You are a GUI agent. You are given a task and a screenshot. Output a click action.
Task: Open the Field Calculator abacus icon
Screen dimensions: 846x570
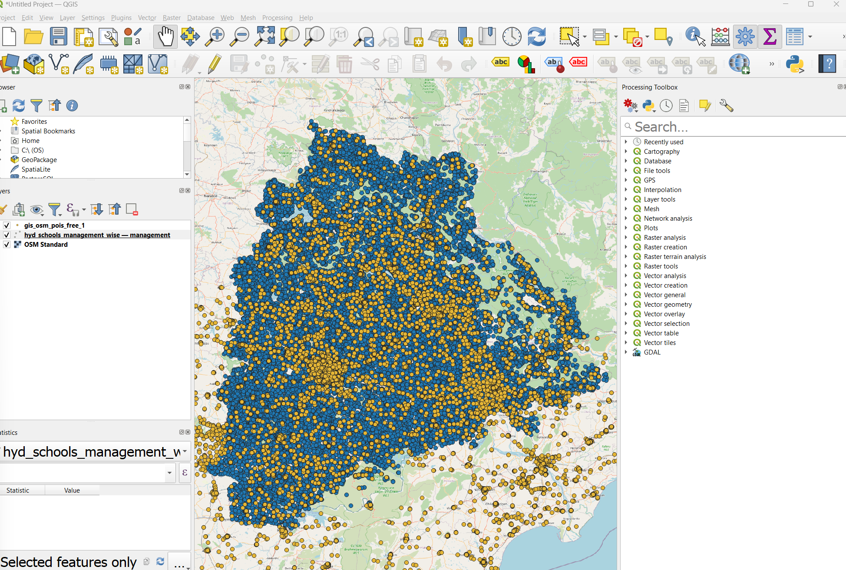[720, 36]
